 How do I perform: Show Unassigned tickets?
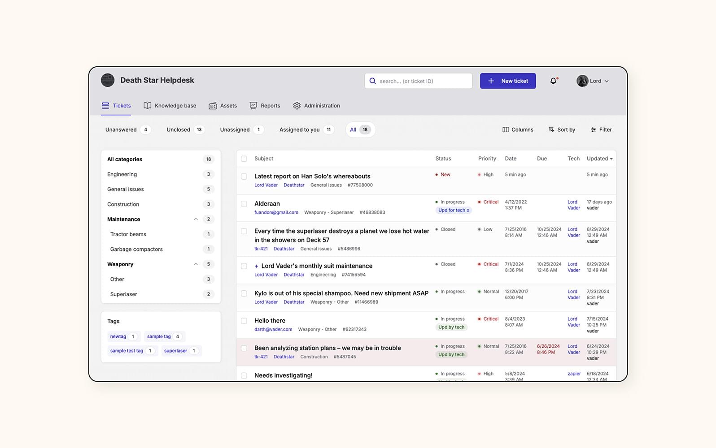(241, 129)
